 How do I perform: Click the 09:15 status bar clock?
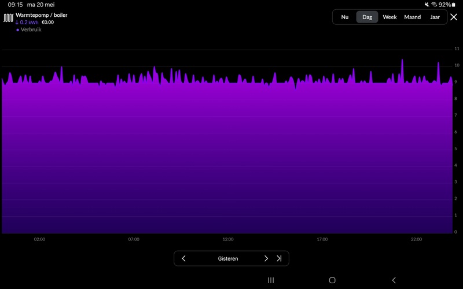[x=15, y=5]
